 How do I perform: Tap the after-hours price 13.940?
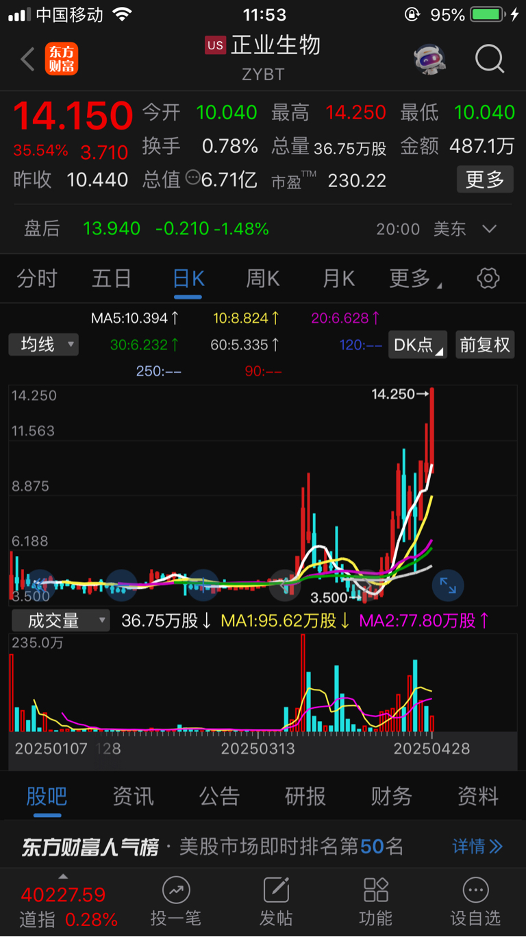(112, 229)
